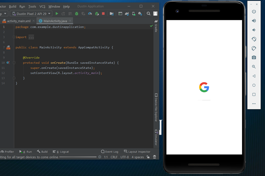265x176 pixels.
Task: Take an emulator screenshot with the camera icon
Action: 254,58
